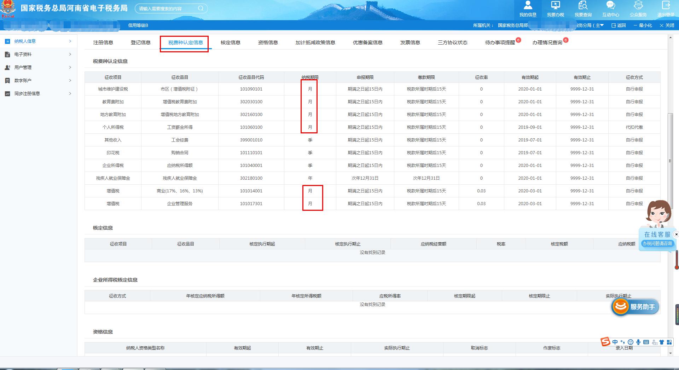Screen dimensions: 679x370
Task: Click the search magnifier icon
Action: (x=201, y=8)
